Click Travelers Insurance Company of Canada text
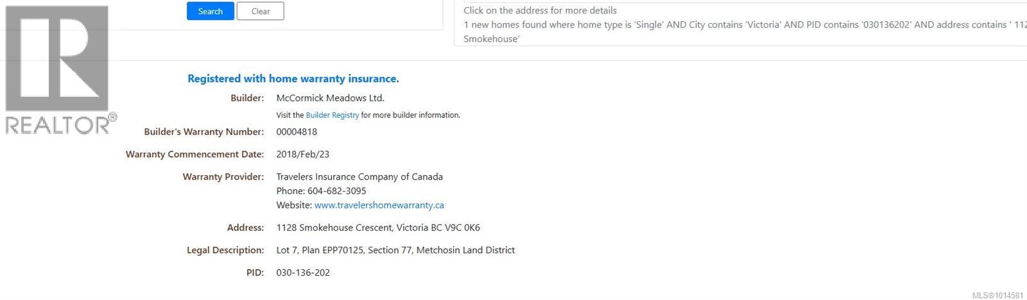This screenshot has width=1027, height=300. point(359,176)
